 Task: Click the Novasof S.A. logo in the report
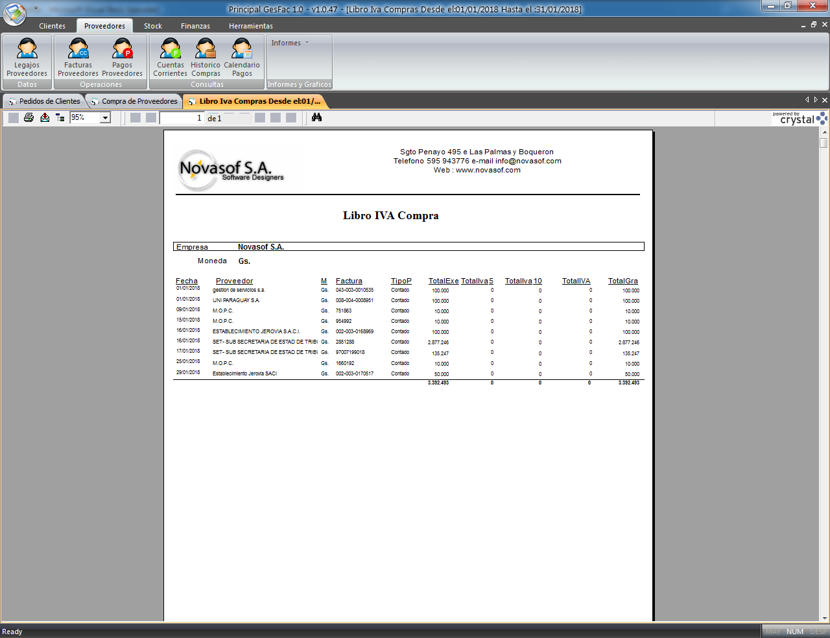231,171
